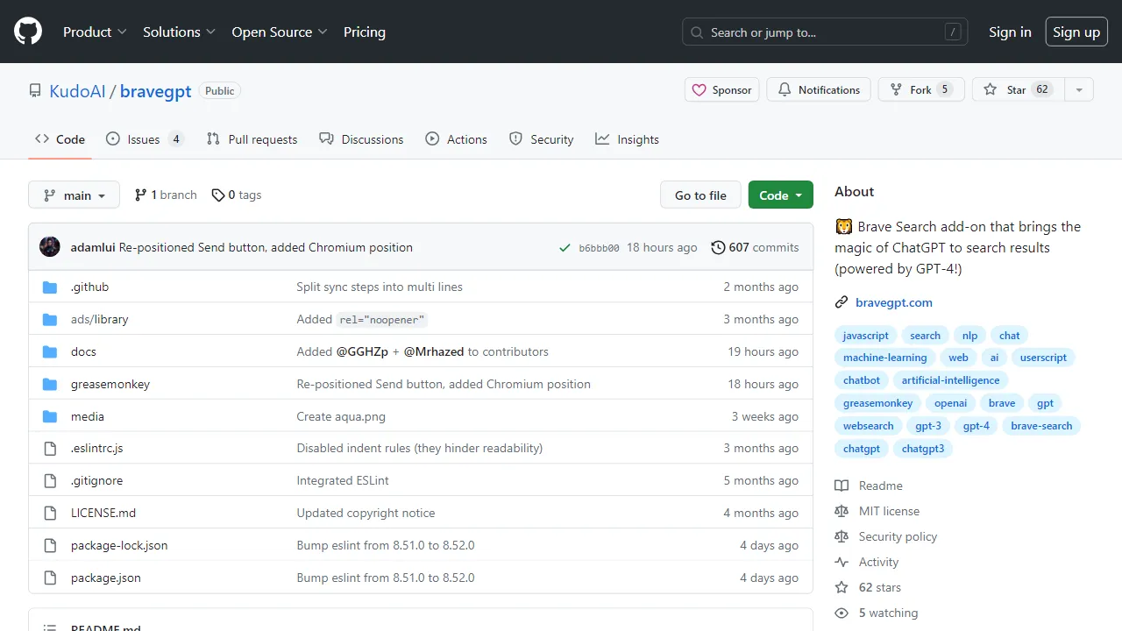Screen dimensions: 1122x631
Task: Open repository Activity link
Action: click(x=867, y=562)
